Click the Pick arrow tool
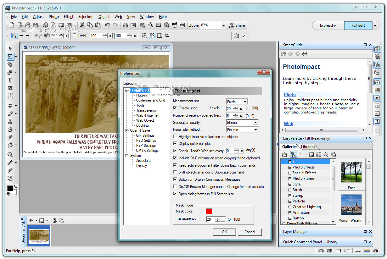387x259 pixels. 10,49
